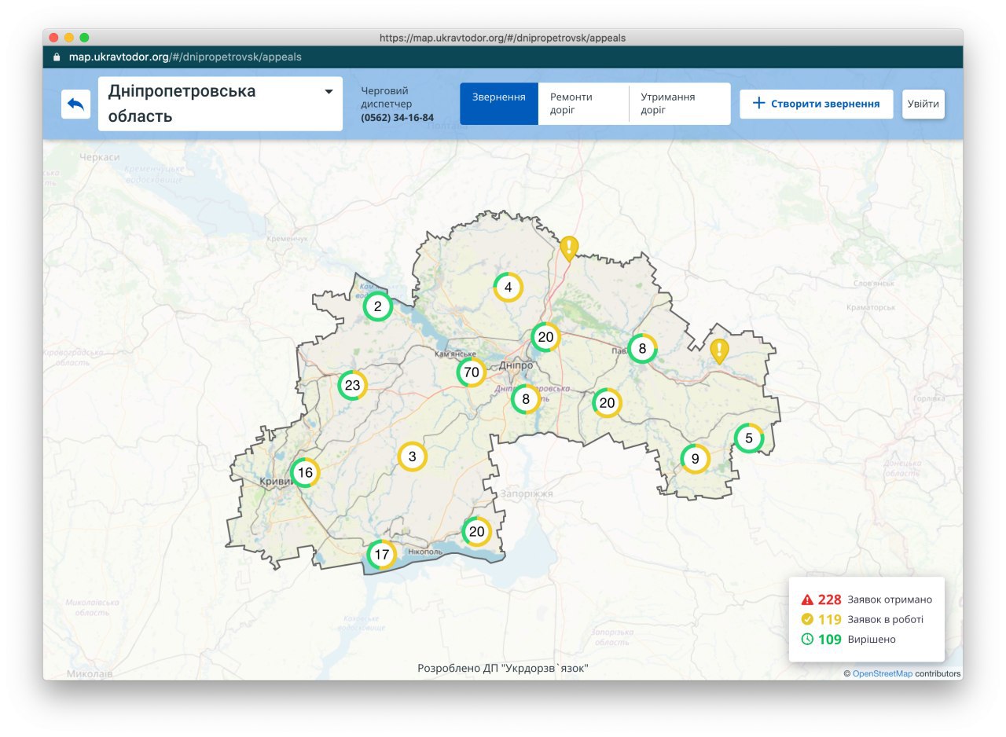Select the Звернення tab
Viewport: 1006px width, 737px height.
pos(499,104)
